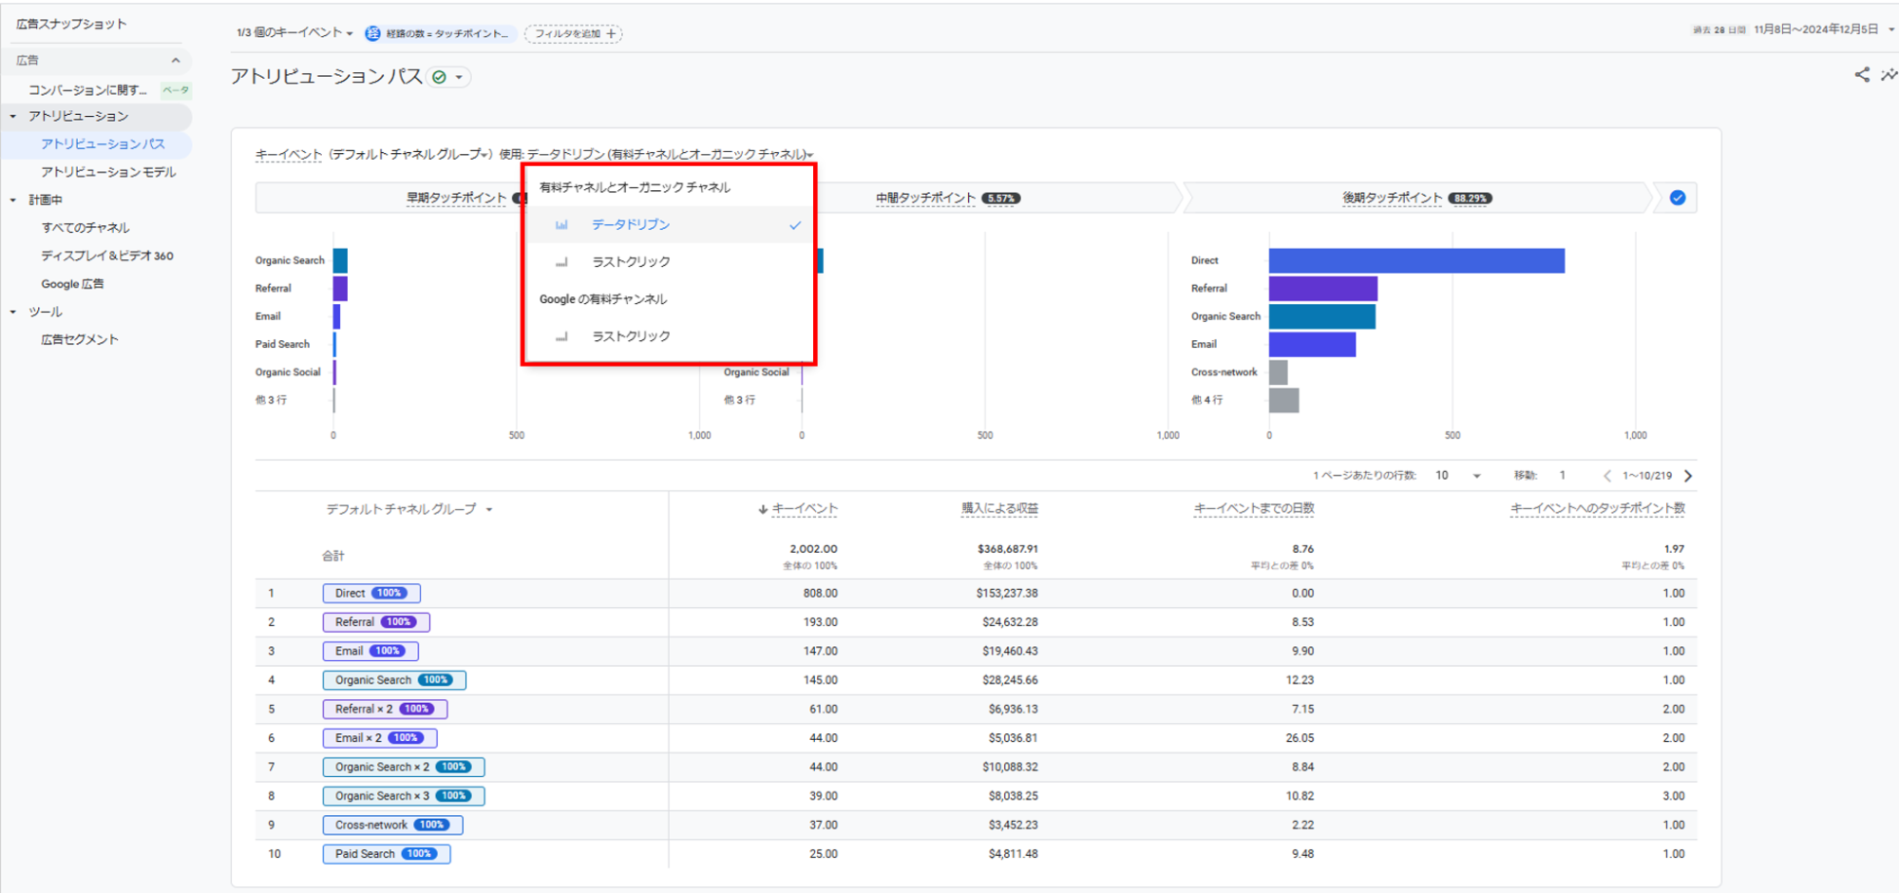This screenshot has width=1899, height=893.
Task: Click the Organic Search bar in the early touchpoint chart
Action: pyautogui.click(x=340, y=260)
